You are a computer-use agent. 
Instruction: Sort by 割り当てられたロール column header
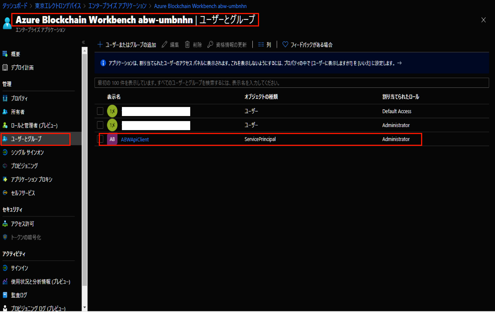(x=400, y=97)
